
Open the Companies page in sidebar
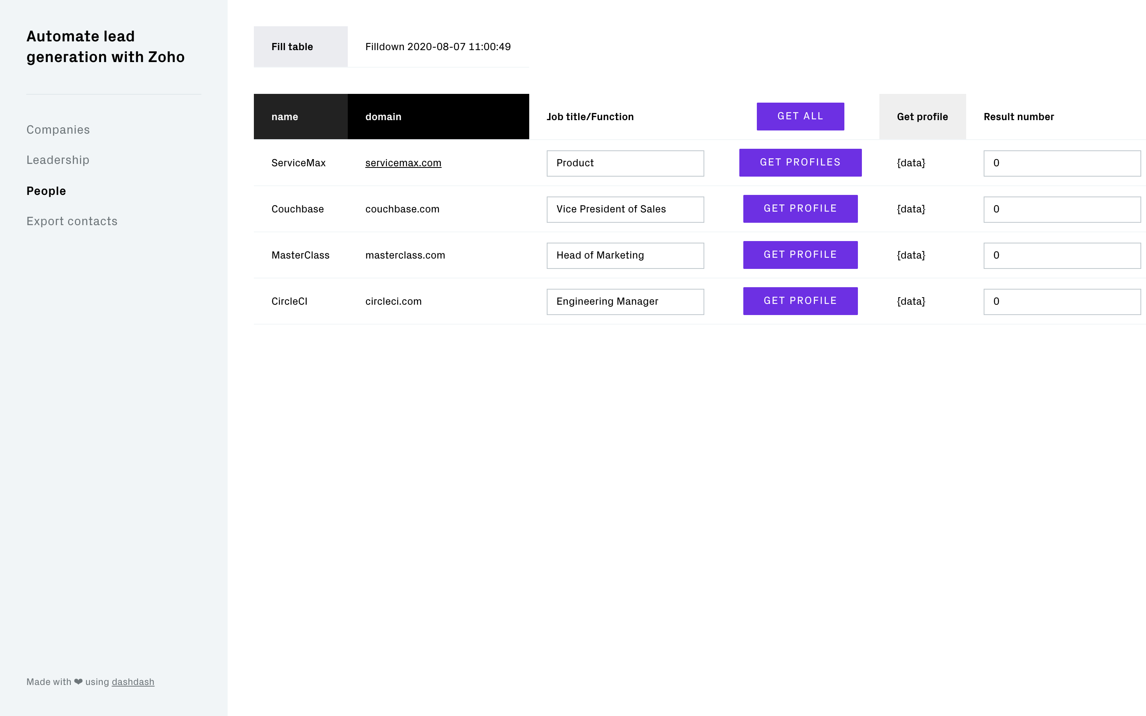[58, 130]
